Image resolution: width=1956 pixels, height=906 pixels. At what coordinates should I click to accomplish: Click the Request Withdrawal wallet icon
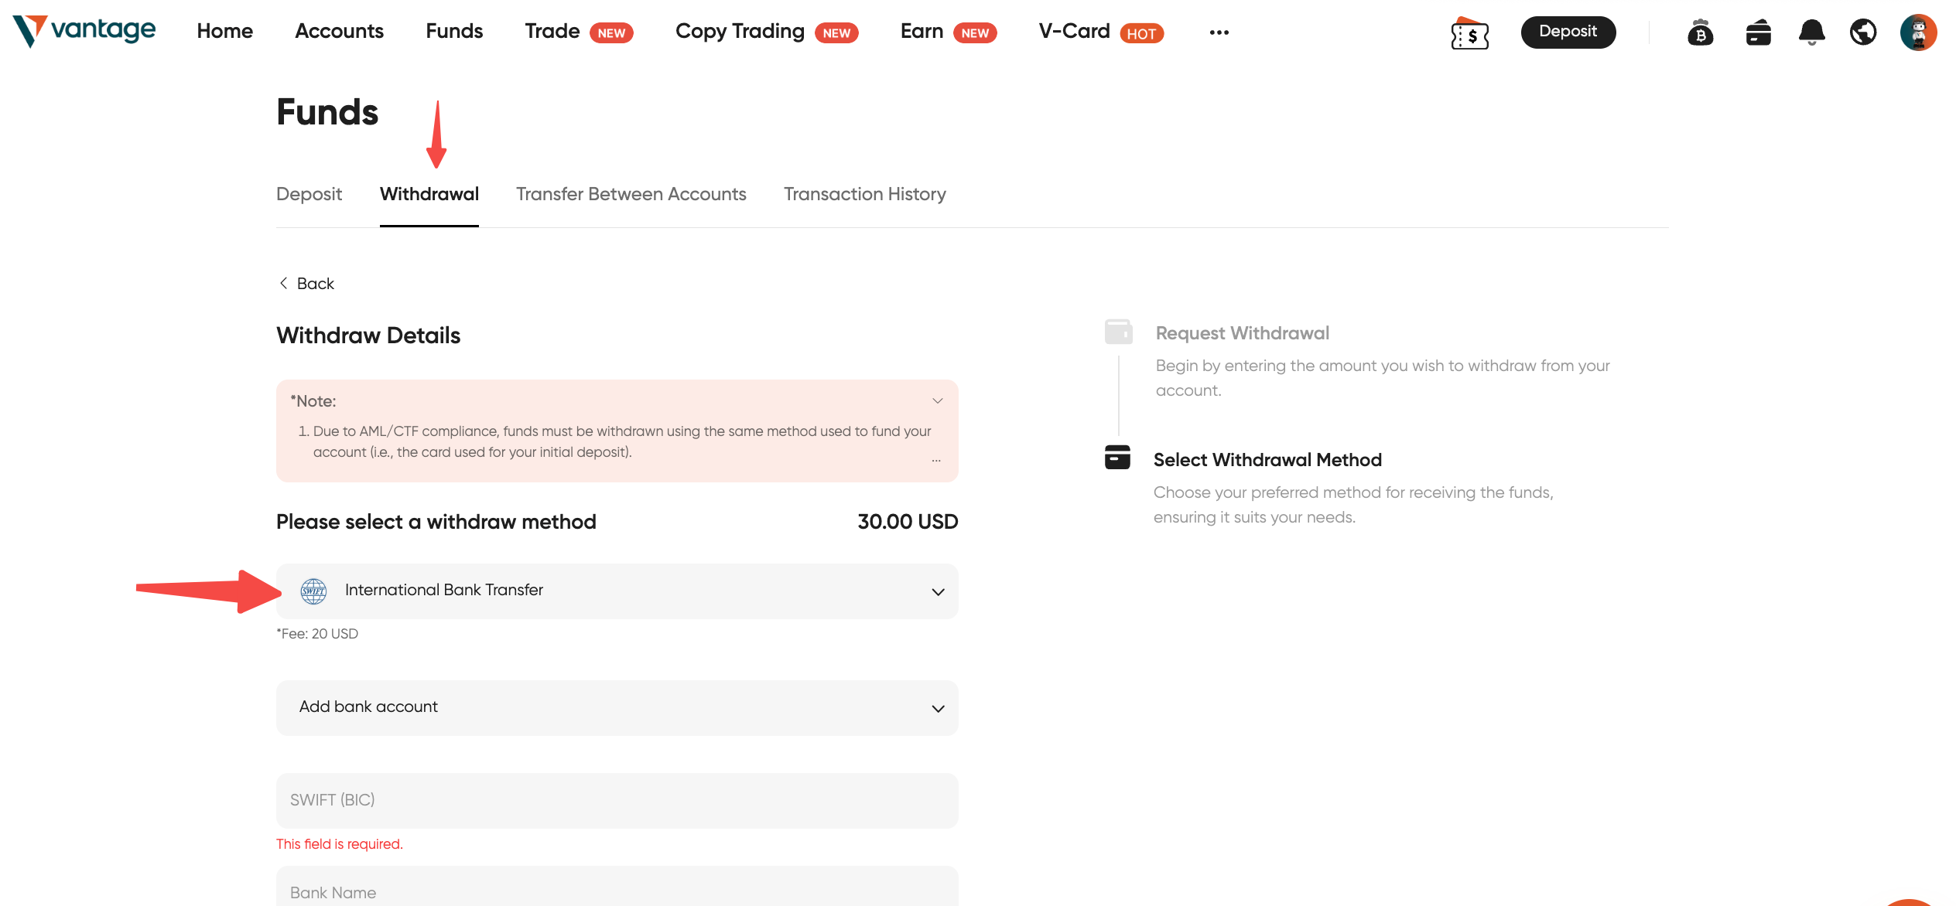(x=1118, y=332)
